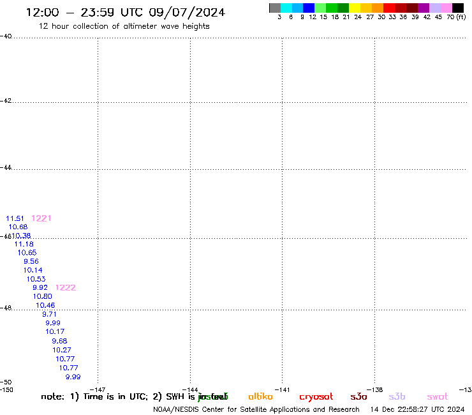Select the subtitle '12 hour collection of altimeter wave heights'

click(124, 26)
